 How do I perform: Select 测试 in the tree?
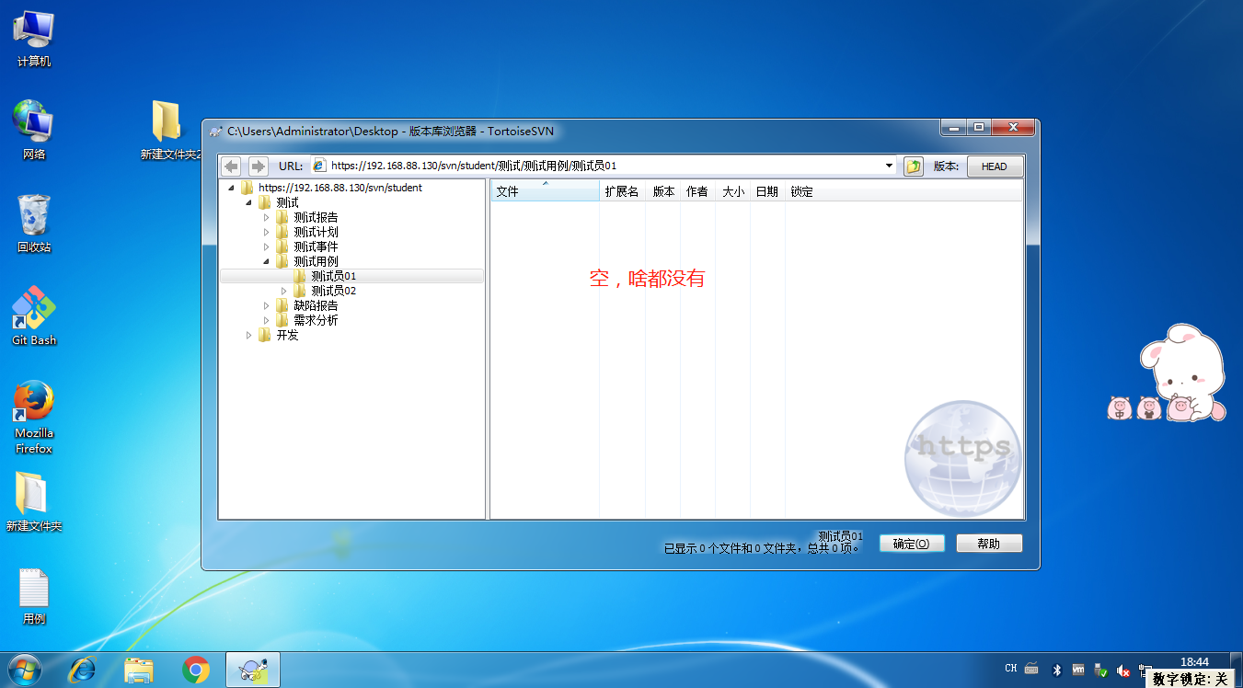point(287,202)
